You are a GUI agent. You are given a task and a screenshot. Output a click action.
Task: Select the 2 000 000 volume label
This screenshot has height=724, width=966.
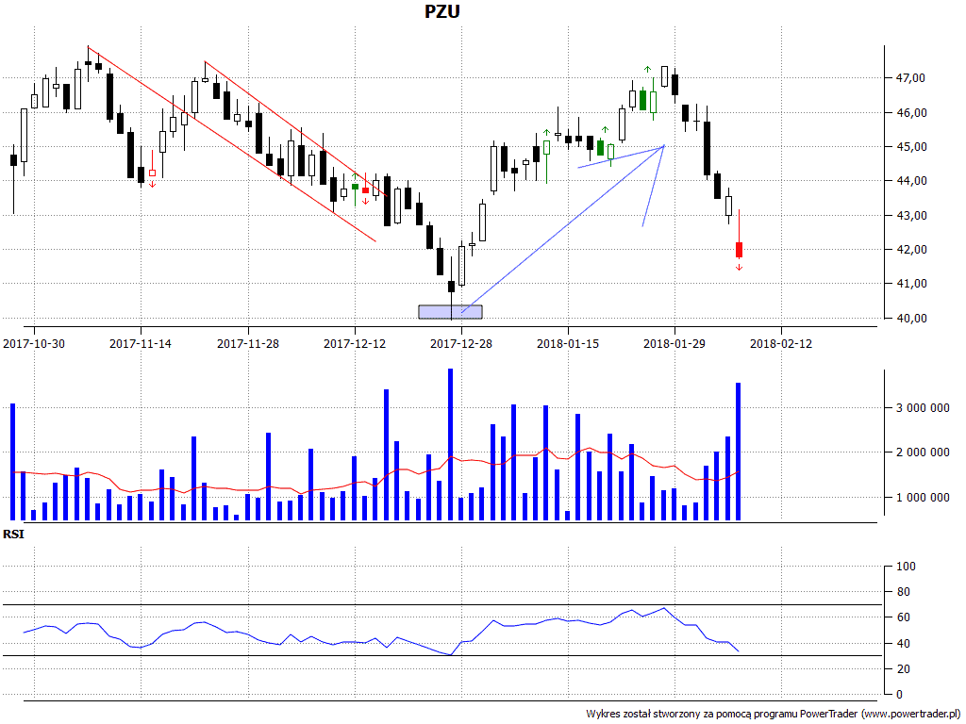click(923, 452)
